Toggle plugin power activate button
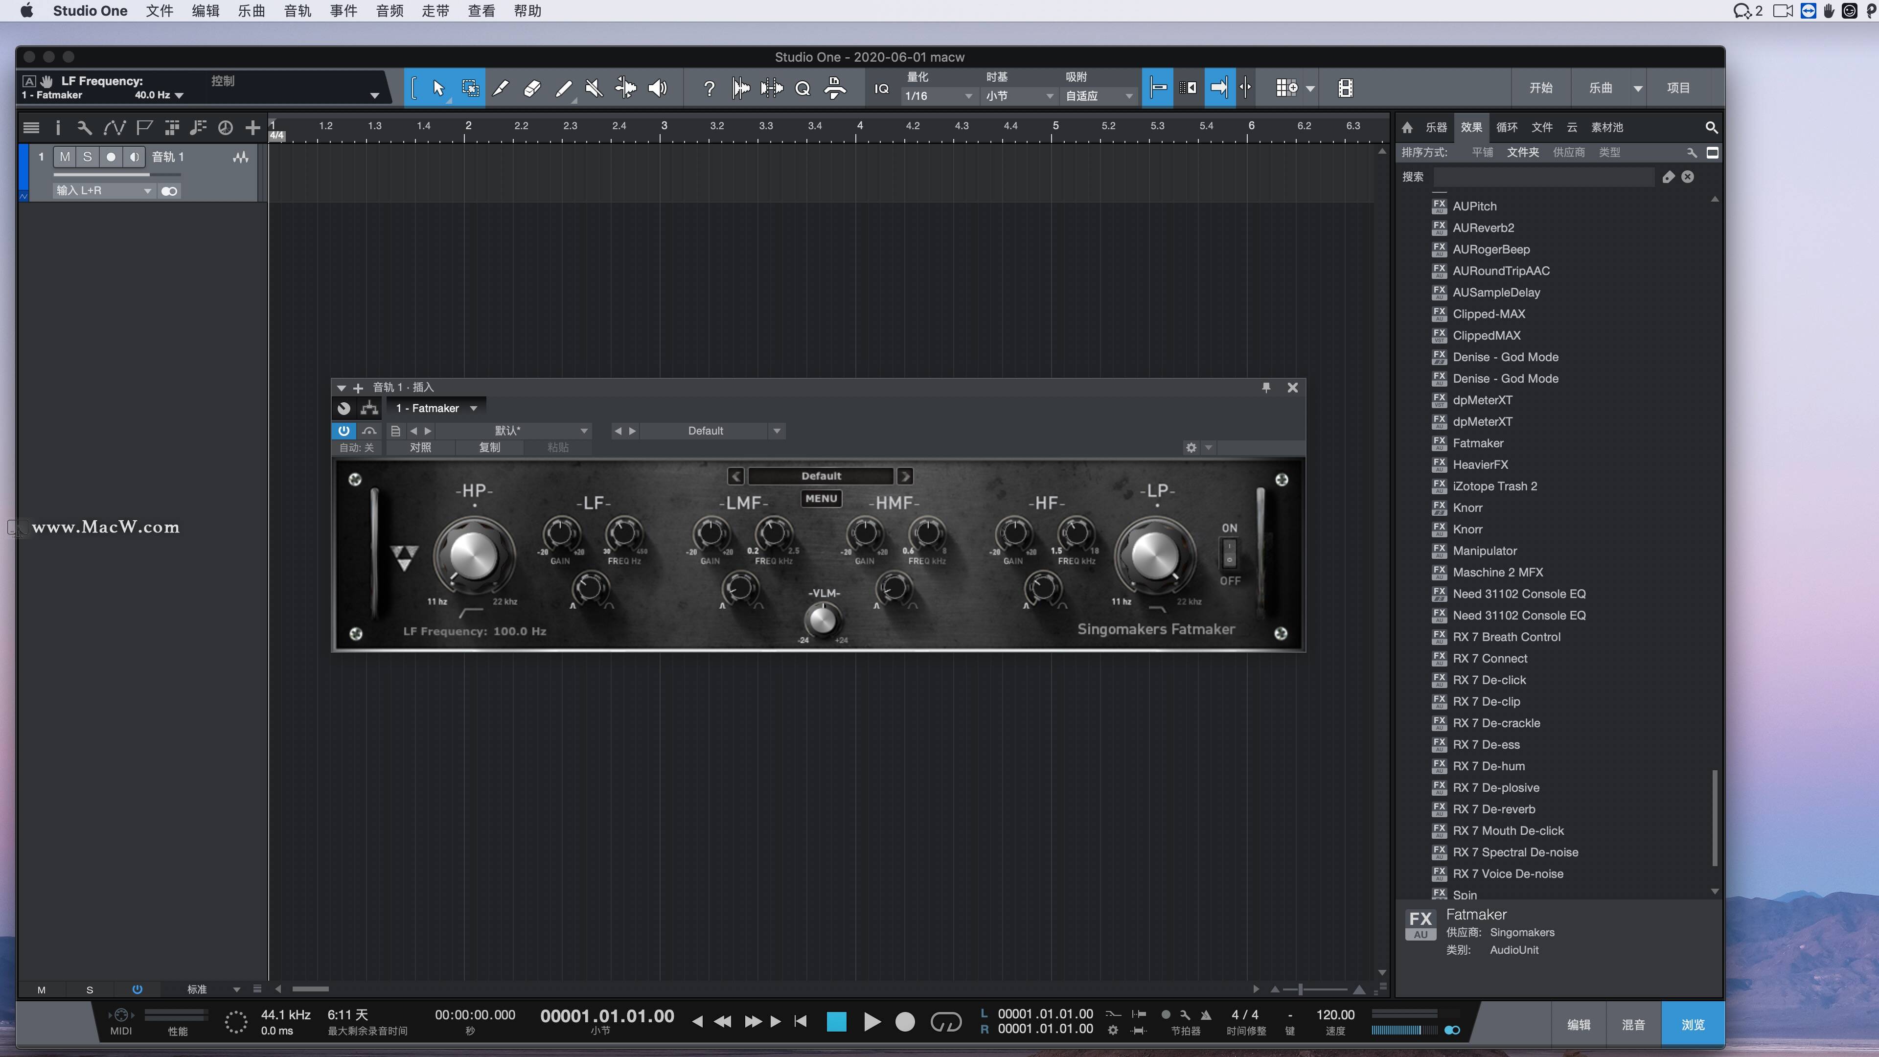 (344, 431)
